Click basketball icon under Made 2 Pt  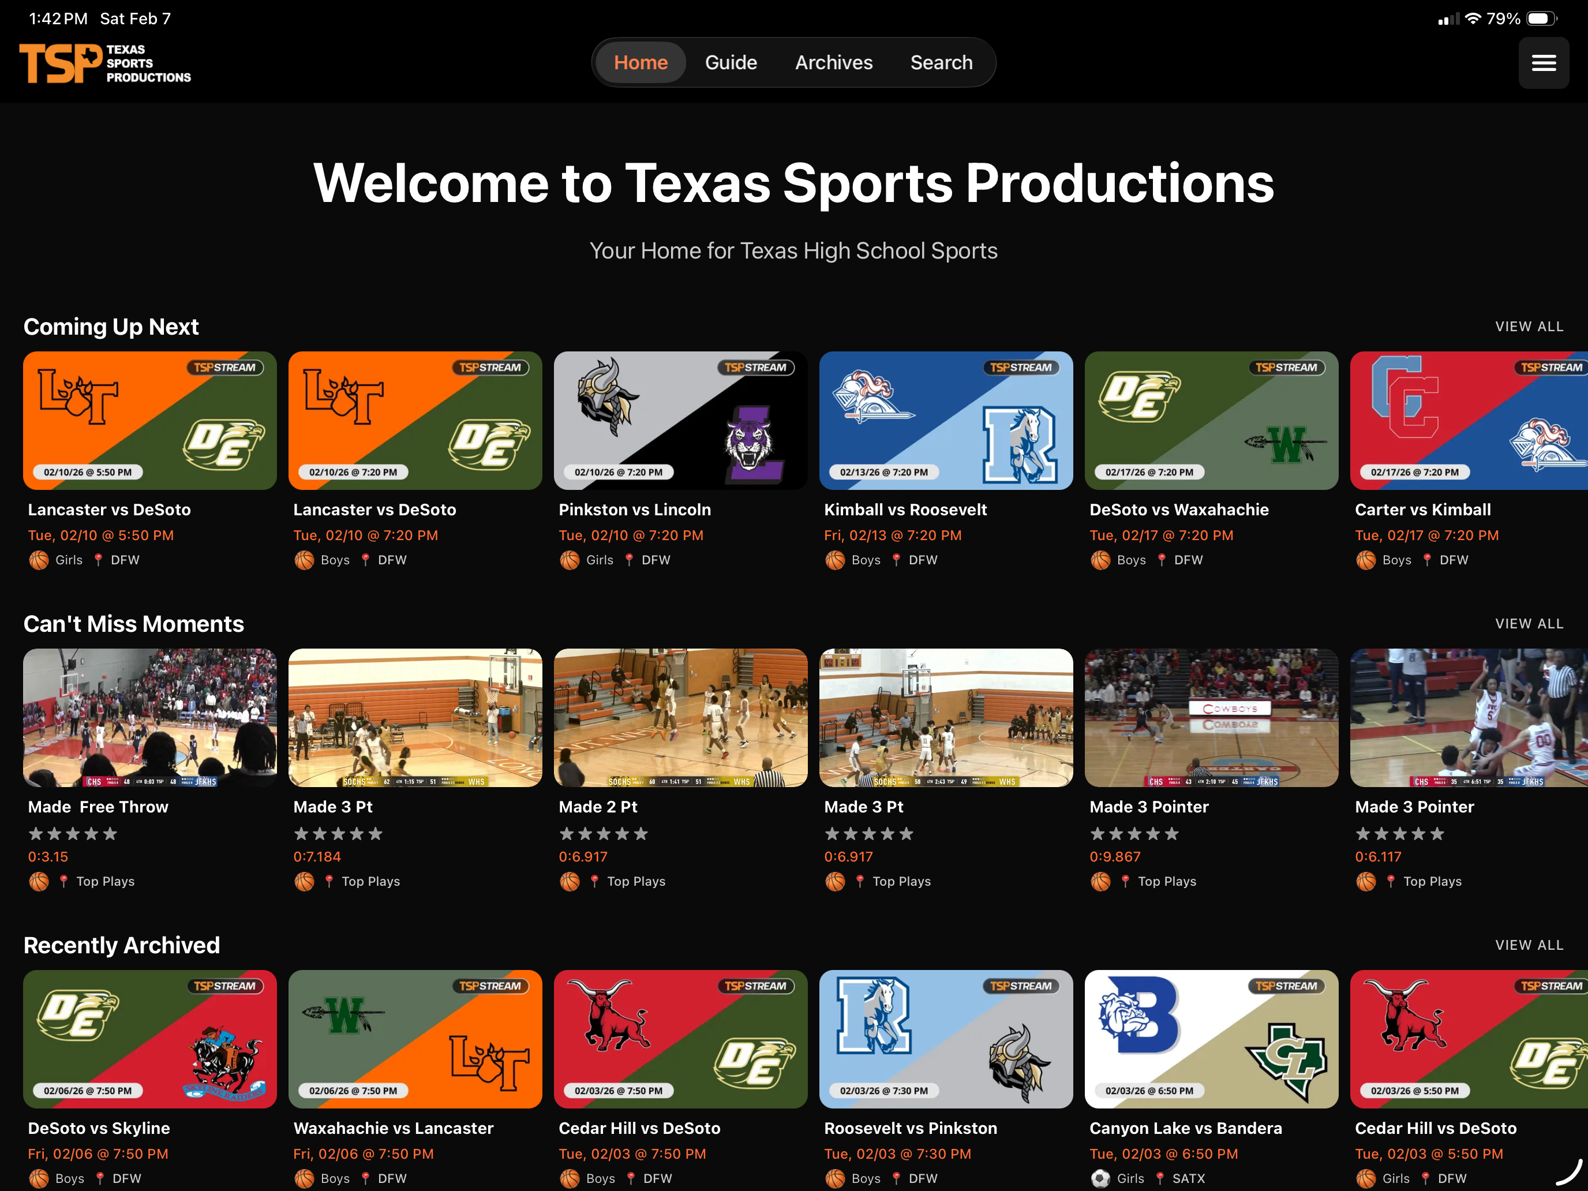(x=570, y=882)
